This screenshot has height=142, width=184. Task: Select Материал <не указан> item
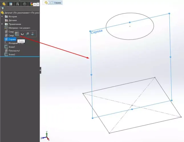pos(19,28)
